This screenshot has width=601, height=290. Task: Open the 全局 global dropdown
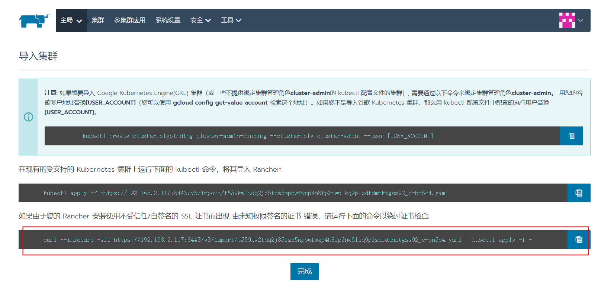pyautogui.click(x=71, y=20)
